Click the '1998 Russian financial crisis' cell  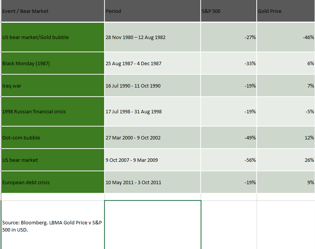pos(52,112)
